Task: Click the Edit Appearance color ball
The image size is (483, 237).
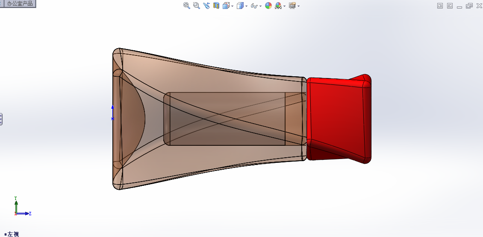Action: click(268, 6)
